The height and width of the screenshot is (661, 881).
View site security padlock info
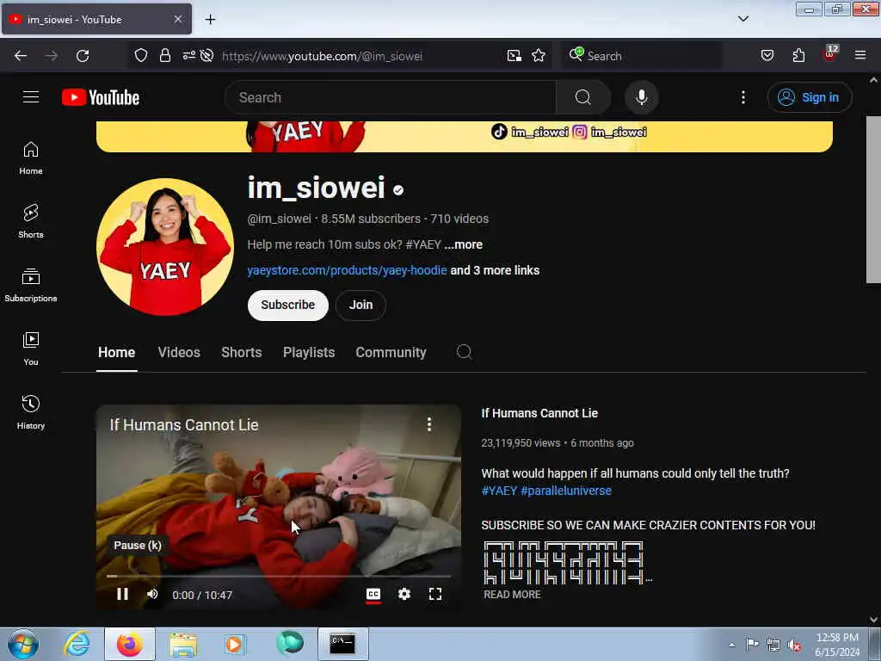point(164,55)
